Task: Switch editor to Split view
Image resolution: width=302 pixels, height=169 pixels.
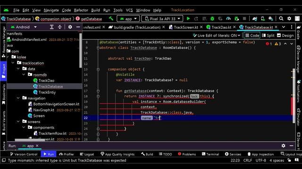Action: 268,36
